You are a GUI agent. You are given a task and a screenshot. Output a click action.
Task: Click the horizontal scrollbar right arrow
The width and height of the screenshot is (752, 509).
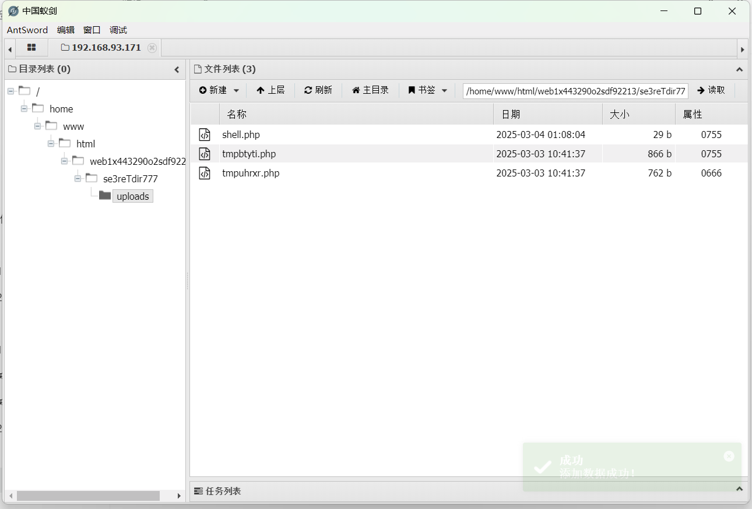179,496
